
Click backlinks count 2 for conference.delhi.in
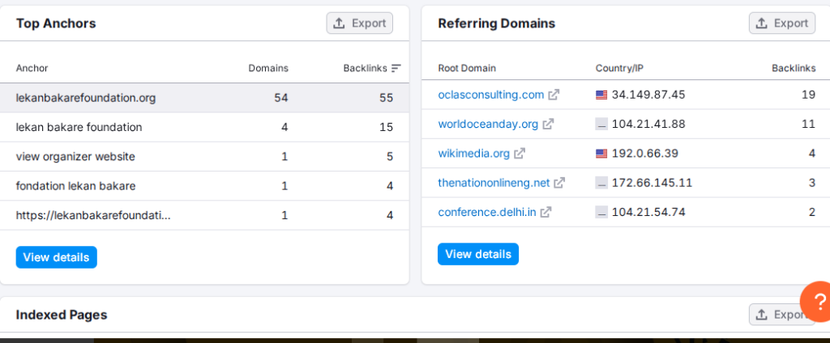812,213
